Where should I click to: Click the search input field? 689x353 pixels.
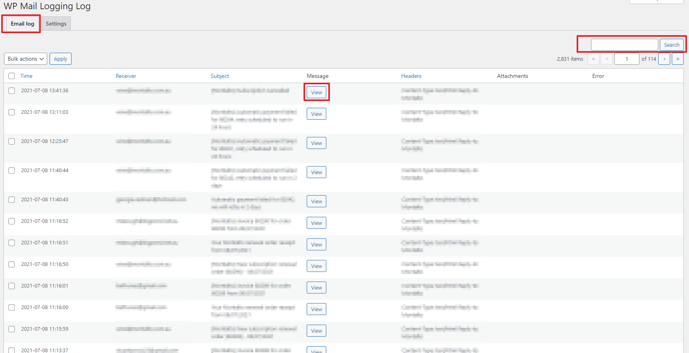624,45
